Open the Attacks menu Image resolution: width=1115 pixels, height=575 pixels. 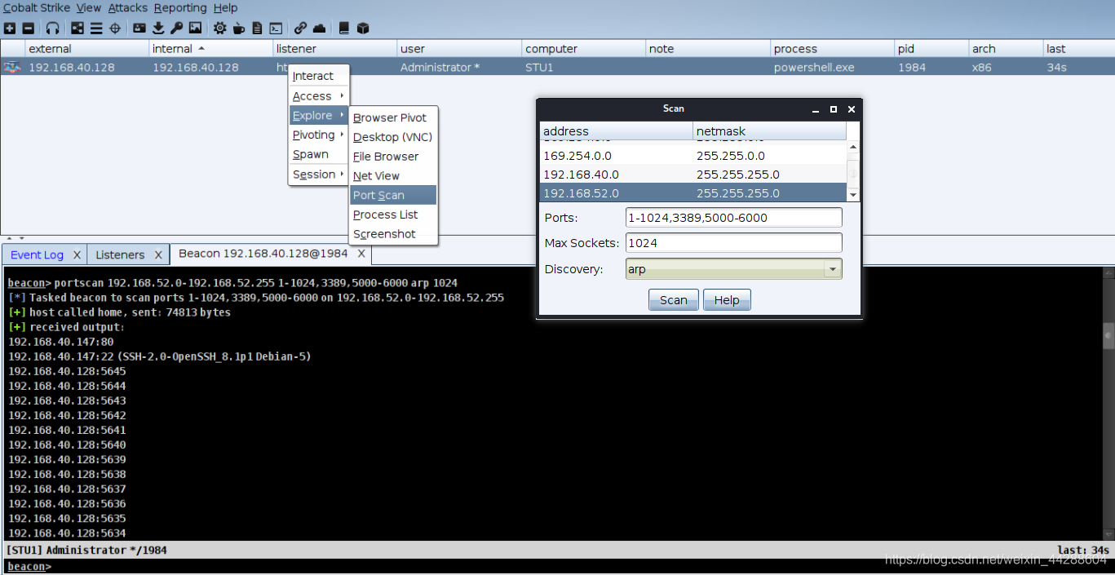click(128, 7)
